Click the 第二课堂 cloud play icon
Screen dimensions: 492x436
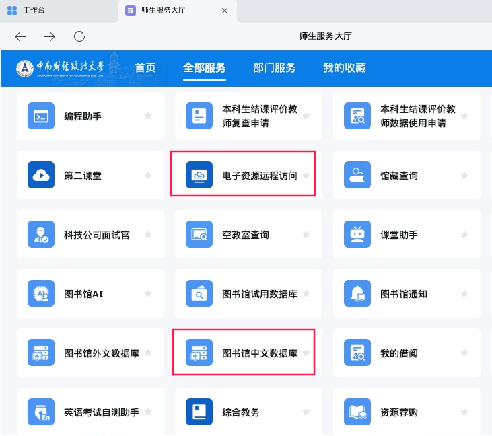coord(41,175)
